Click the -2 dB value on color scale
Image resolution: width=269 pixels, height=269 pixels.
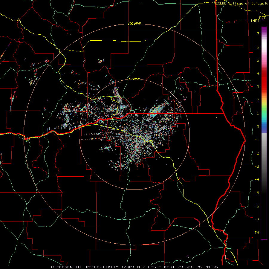(257, 153)
